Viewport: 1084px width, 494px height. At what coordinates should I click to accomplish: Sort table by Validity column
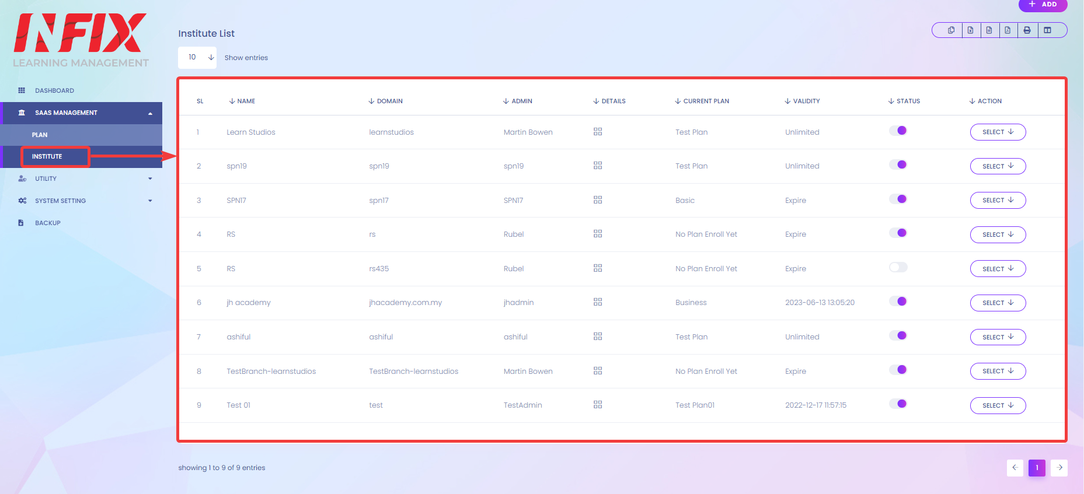click(802, 101)
